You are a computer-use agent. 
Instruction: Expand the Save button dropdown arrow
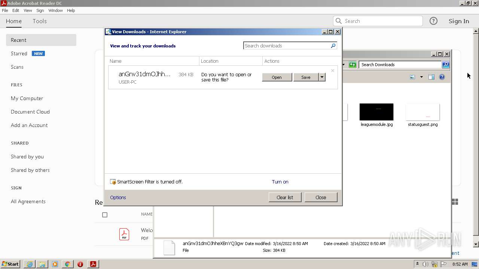coord(322,77)
